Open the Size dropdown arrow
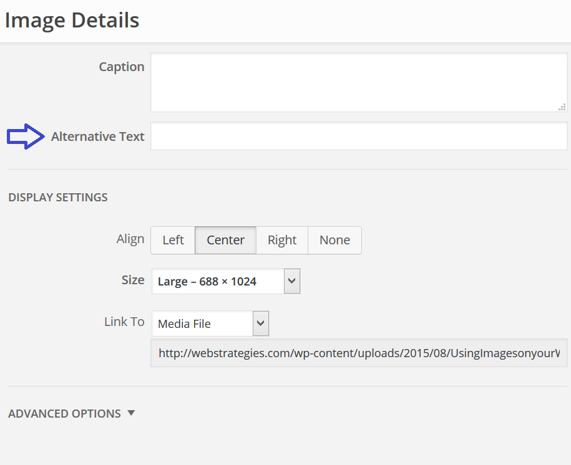This screenshot has height=465, width=571. pyautogui.click(x=292, y=281)
